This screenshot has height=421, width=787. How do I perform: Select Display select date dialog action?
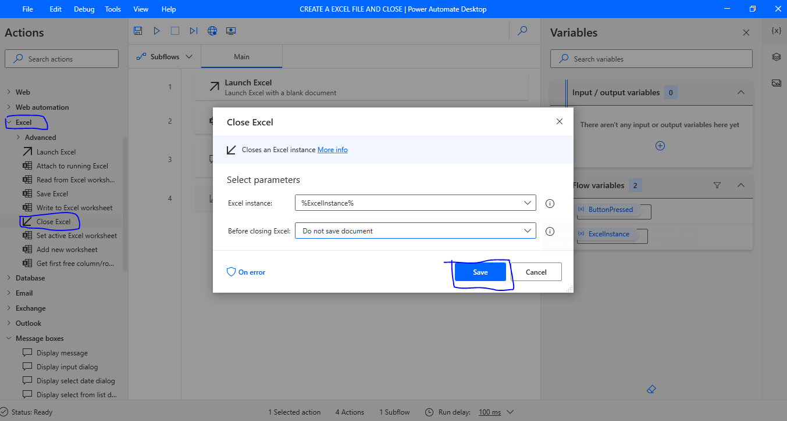tap(76, 381)
